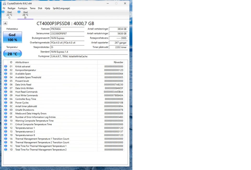The width and height of the screenshot is (251, 170).
Task: Click the power-on hours 2202 timer
Action: [118, 47]
